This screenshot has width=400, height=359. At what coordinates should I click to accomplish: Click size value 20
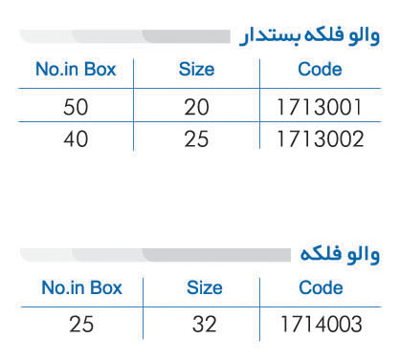pos(196,107)
